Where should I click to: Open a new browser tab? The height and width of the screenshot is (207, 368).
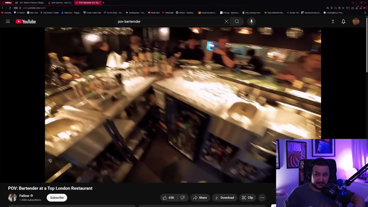click(x=103, y=3)
